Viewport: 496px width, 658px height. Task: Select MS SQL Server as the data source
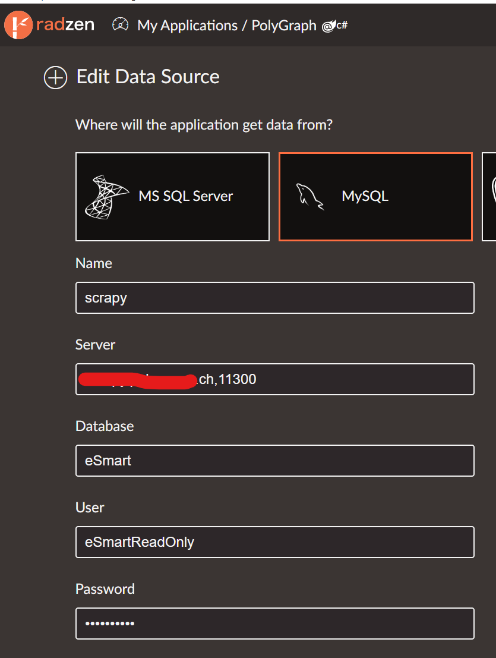click(x=172, y=196)
